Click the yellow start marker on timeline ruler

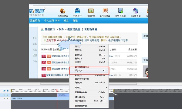[x=11, y=90]
